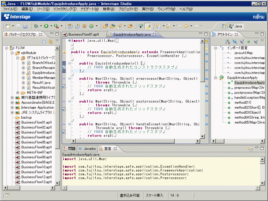The width and height of the screenshot is (268, 201).
Task: Open the Run button's dropdown arrow
Action: coord(51,26)
